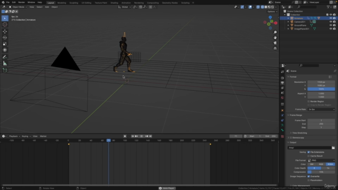Activate the Rotate tool
Image resolution: width=338 pixels, height=190 pixels.
pyautogui.click(x=5, y=37)
